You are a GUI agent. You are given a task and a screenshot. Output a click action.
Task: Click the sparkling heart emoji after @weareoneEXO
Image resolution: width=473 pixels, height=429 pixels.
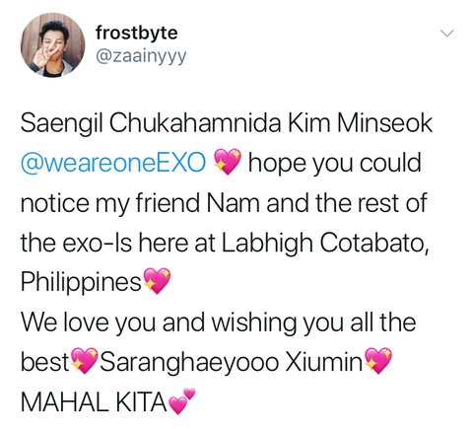(228, 162)
